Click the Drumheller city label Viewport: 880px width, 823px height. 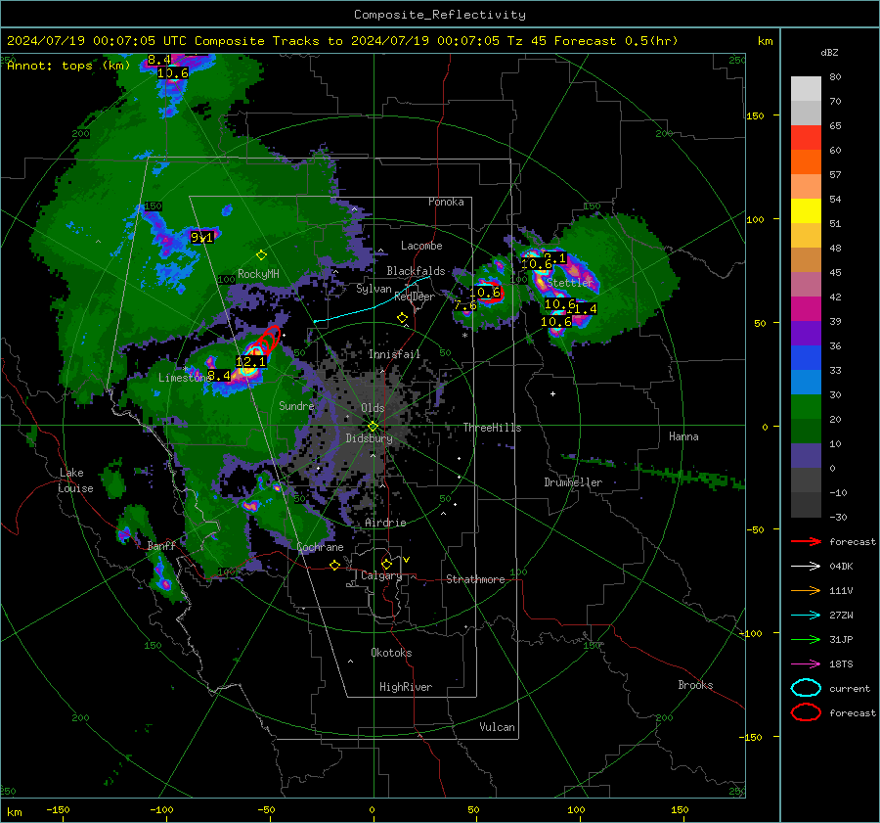click(573, 482)
